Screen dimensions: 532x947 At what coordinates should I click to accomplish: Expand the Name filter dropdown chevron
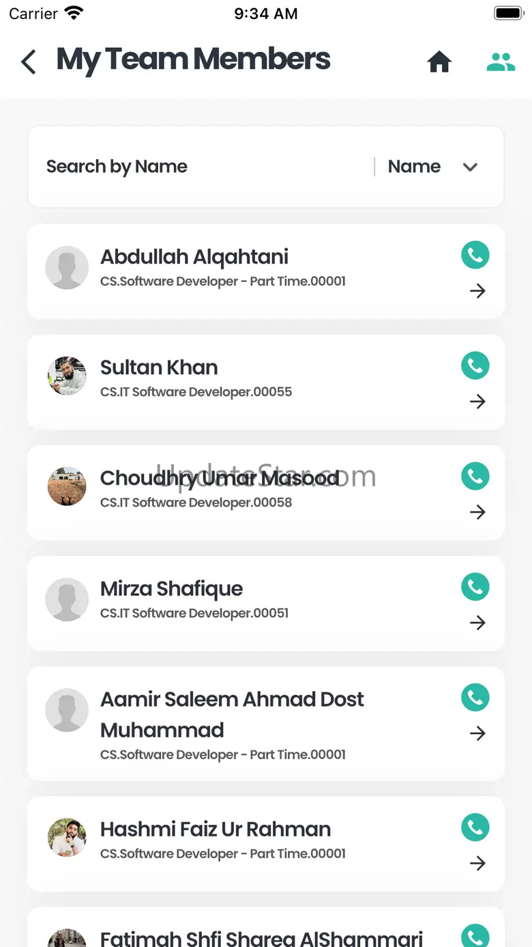470,167
